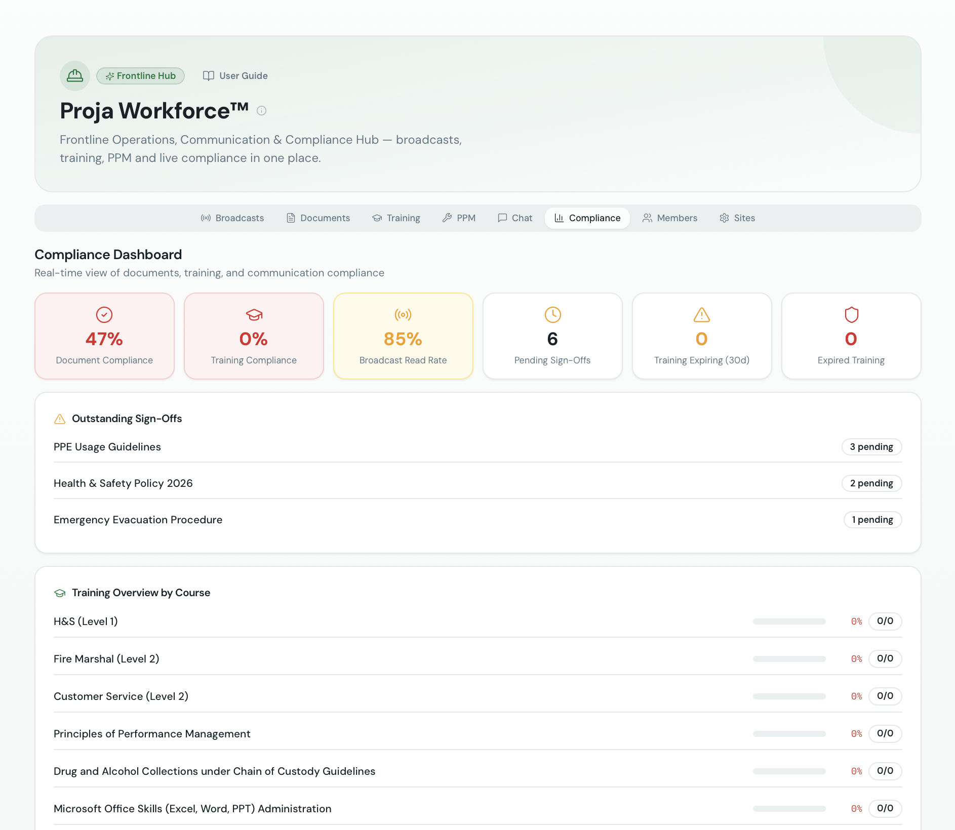
Task: Switch to the Members tab
Action: pyautogui.click(x=670, y=218)
